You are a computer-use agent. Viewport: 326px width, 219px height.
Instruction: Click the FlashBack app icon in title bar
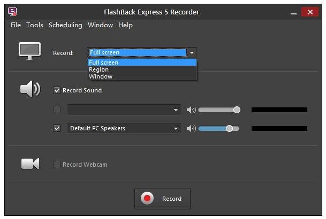(12, 12)
